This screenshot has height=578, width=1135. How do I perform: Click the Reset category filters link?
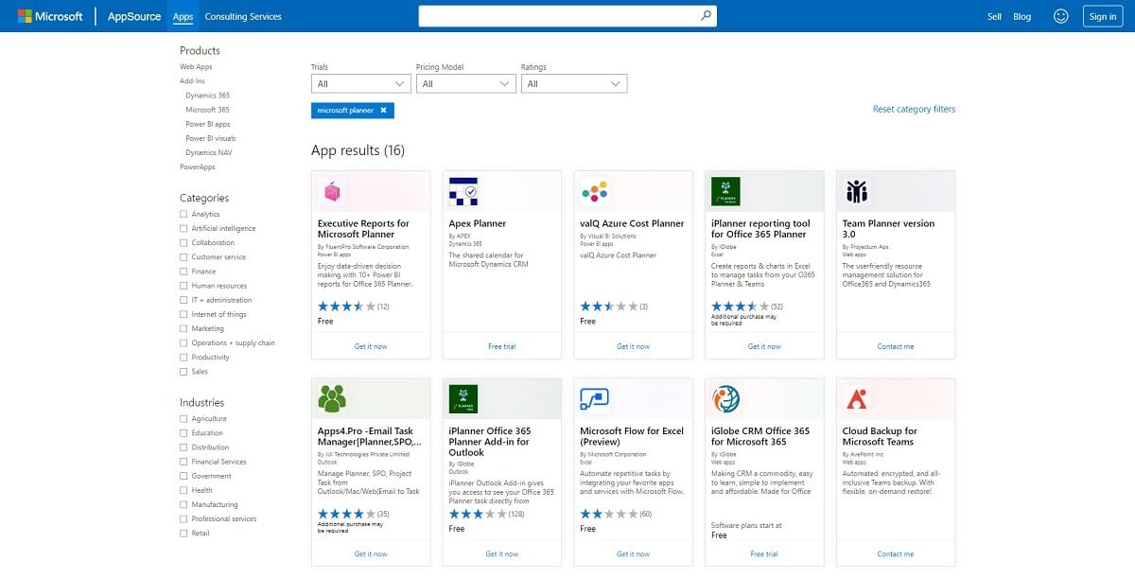pyautogui.click(x=914, y=109)
